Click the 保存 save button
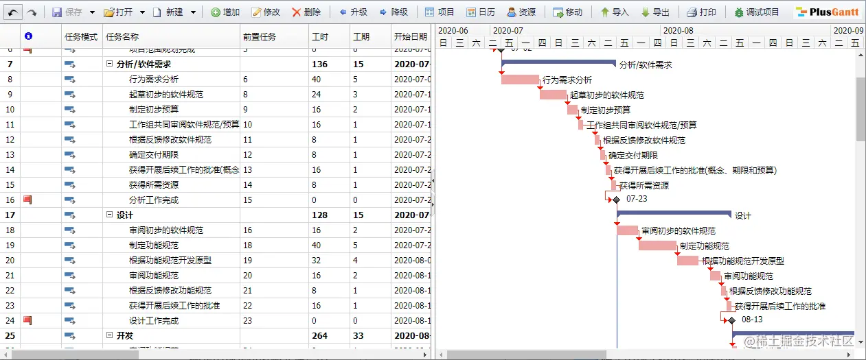Screen dimensions: 866x360 pos(67,12)
